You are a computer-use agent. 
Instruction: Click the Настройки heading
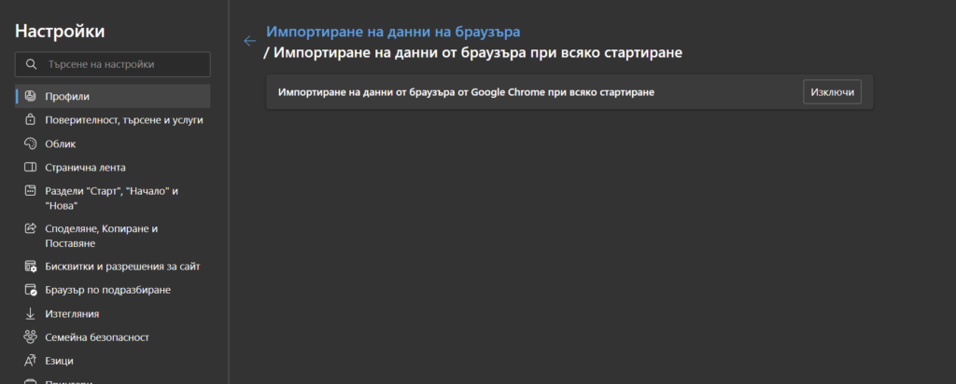(60, 32)
